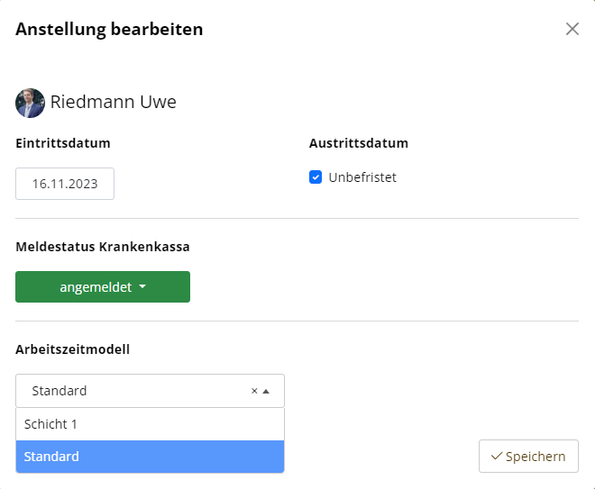Open the angemeldet status dropdown

click(x=103, y=286)
